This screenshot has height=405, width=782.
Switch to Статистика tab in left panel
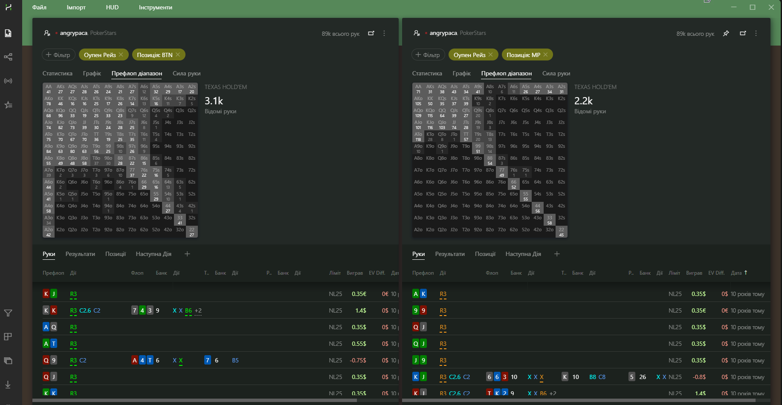click(58, 73)
